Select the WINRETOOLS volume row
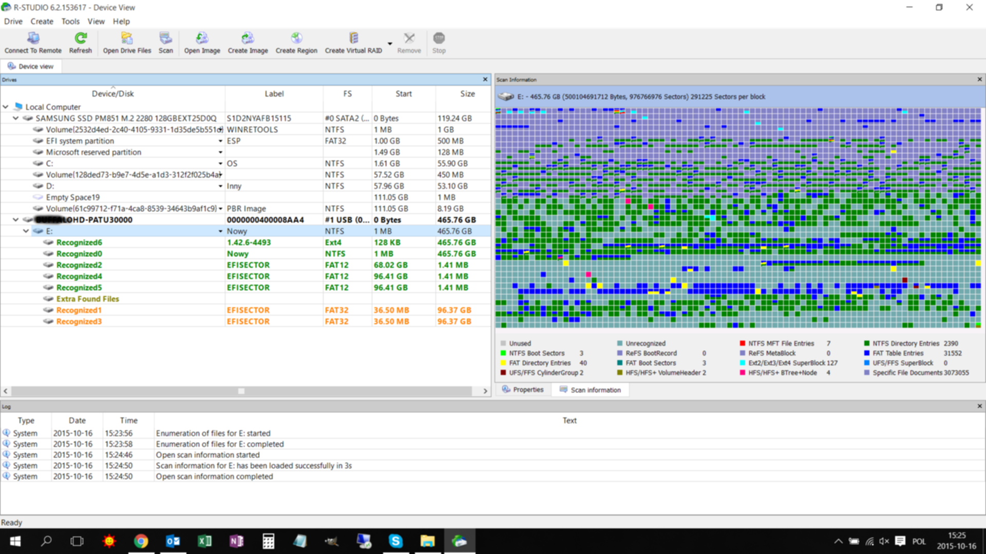This screenshot has height=554, width=986. [x=245, y=129]
